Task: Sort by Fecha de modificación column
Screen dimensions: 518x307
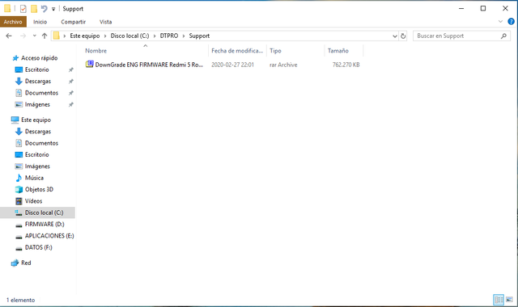Action: coord(237,51)
